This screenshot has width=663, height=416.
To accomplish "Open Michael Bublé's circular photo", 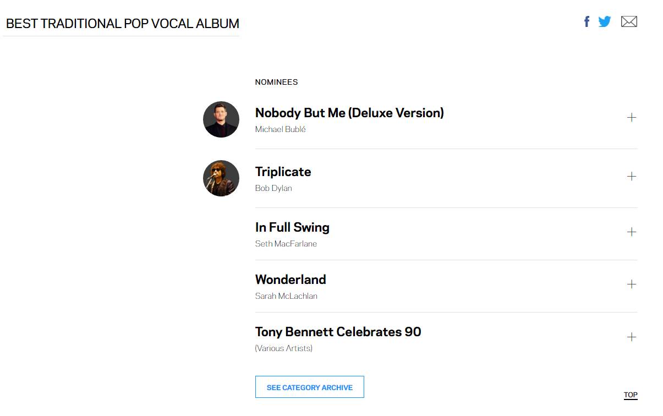I will coord(221,119).
